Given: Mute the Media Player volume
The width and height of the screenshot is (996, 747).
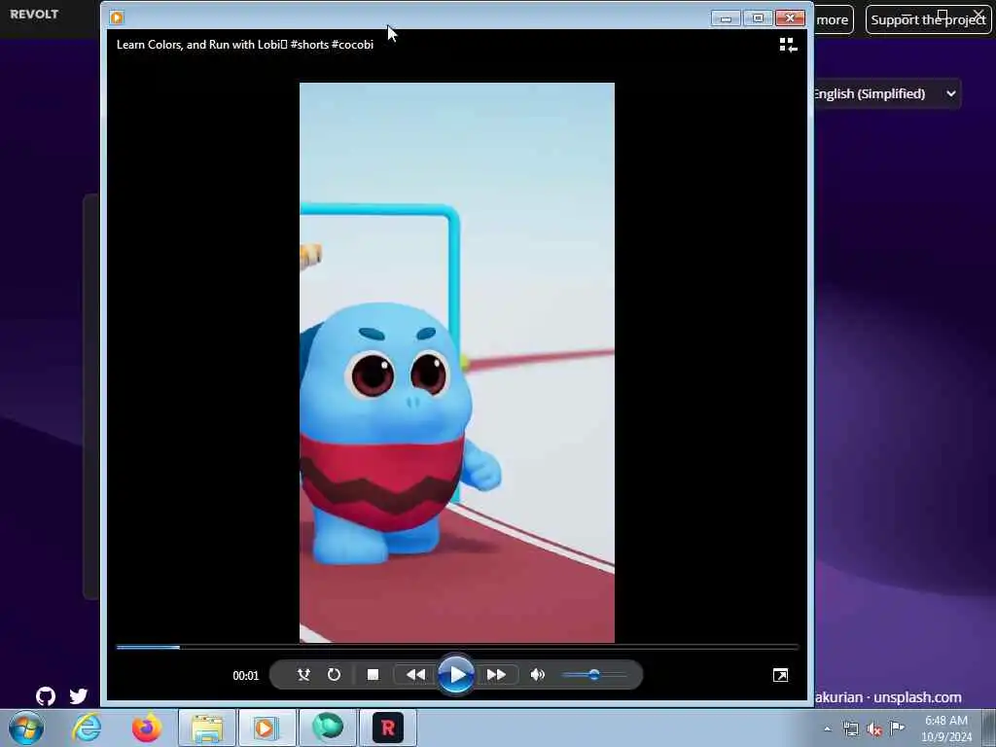Looking at the screenshot, I should [537, 675].
